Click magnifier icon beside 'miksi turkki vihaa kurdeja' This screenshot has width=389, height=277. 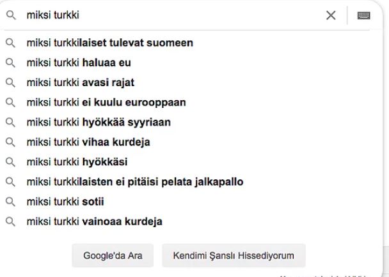point(11,142)
